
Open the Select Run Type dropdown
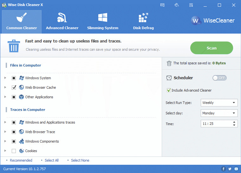coord(219,103)
